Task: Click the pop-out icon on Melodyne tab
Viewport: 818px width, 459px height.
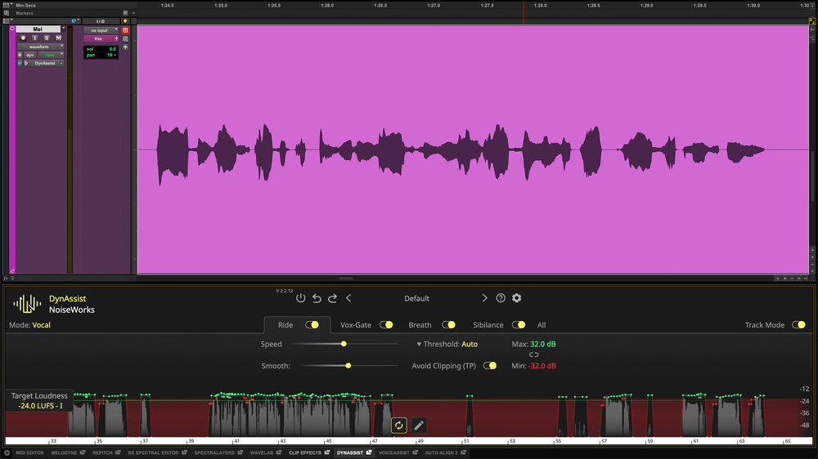Action: 83,452
